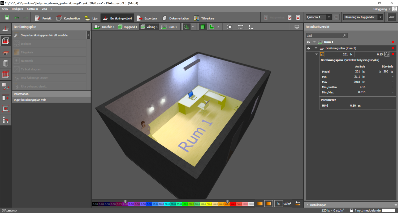Image resolution: width=398 pixels, height=213 pixels.
Task: Click the zoom-to-fit view icon
Action: coord(230,27)
